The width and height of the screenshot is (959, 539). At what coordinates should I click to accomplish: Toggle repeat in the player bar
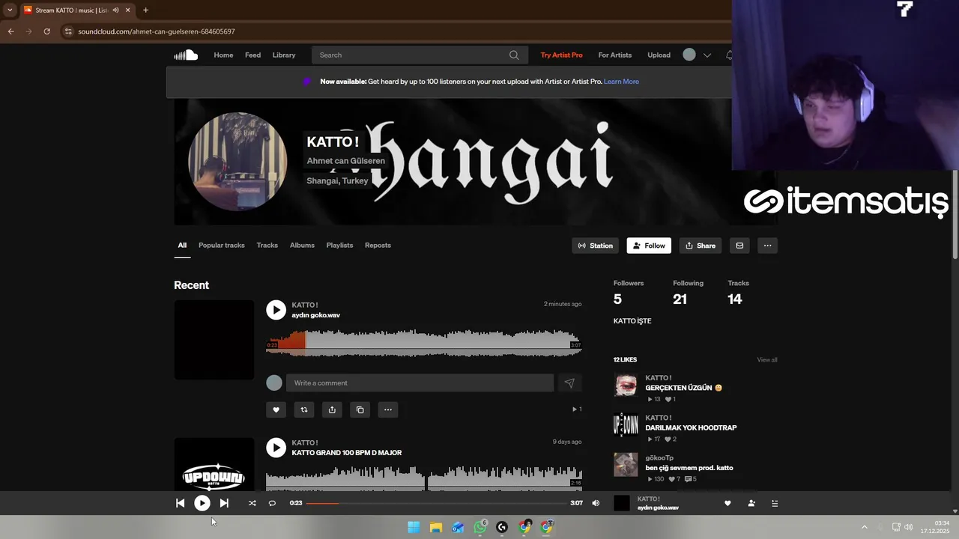pos(272,503)
